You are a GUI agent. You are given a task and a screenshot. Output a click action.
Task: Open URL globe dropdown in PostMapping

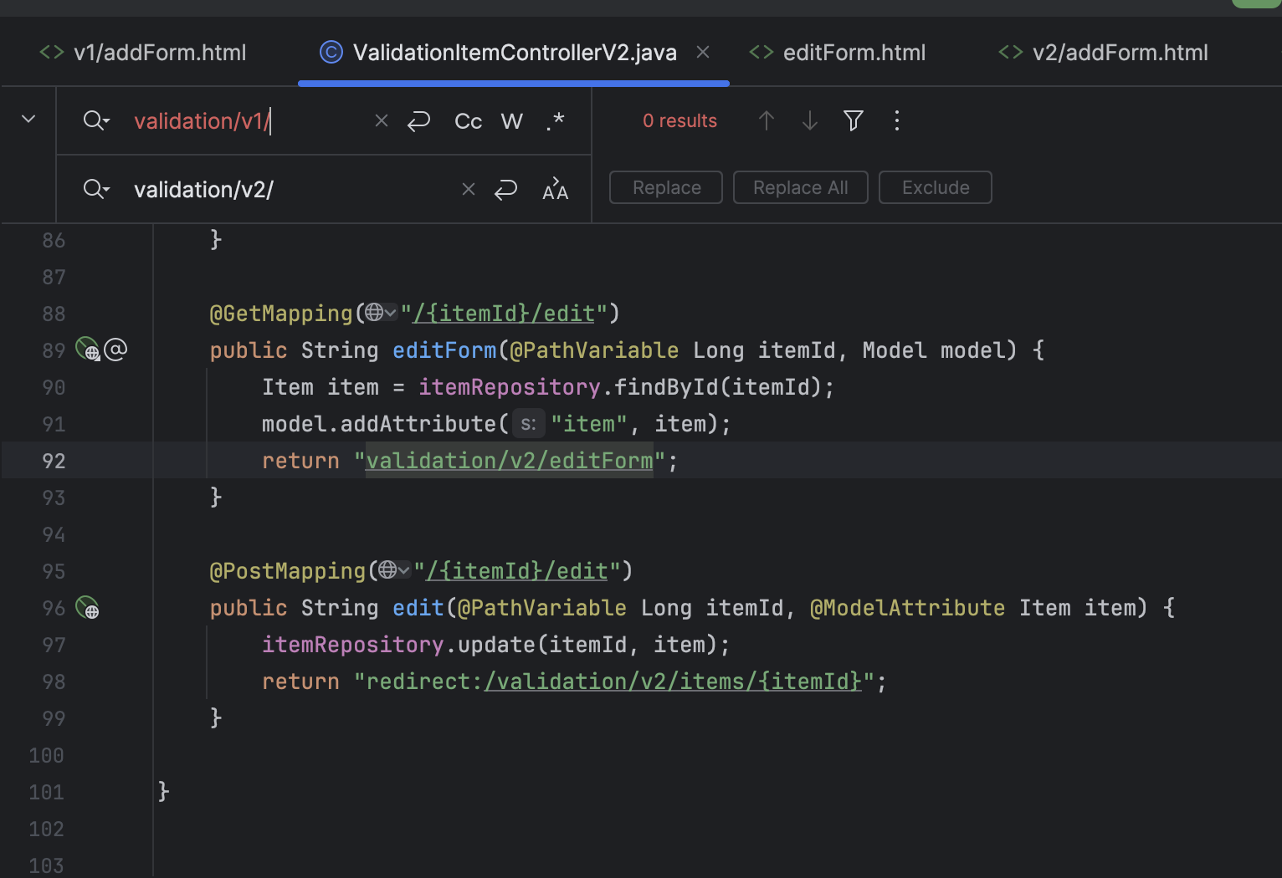[394, 571]
